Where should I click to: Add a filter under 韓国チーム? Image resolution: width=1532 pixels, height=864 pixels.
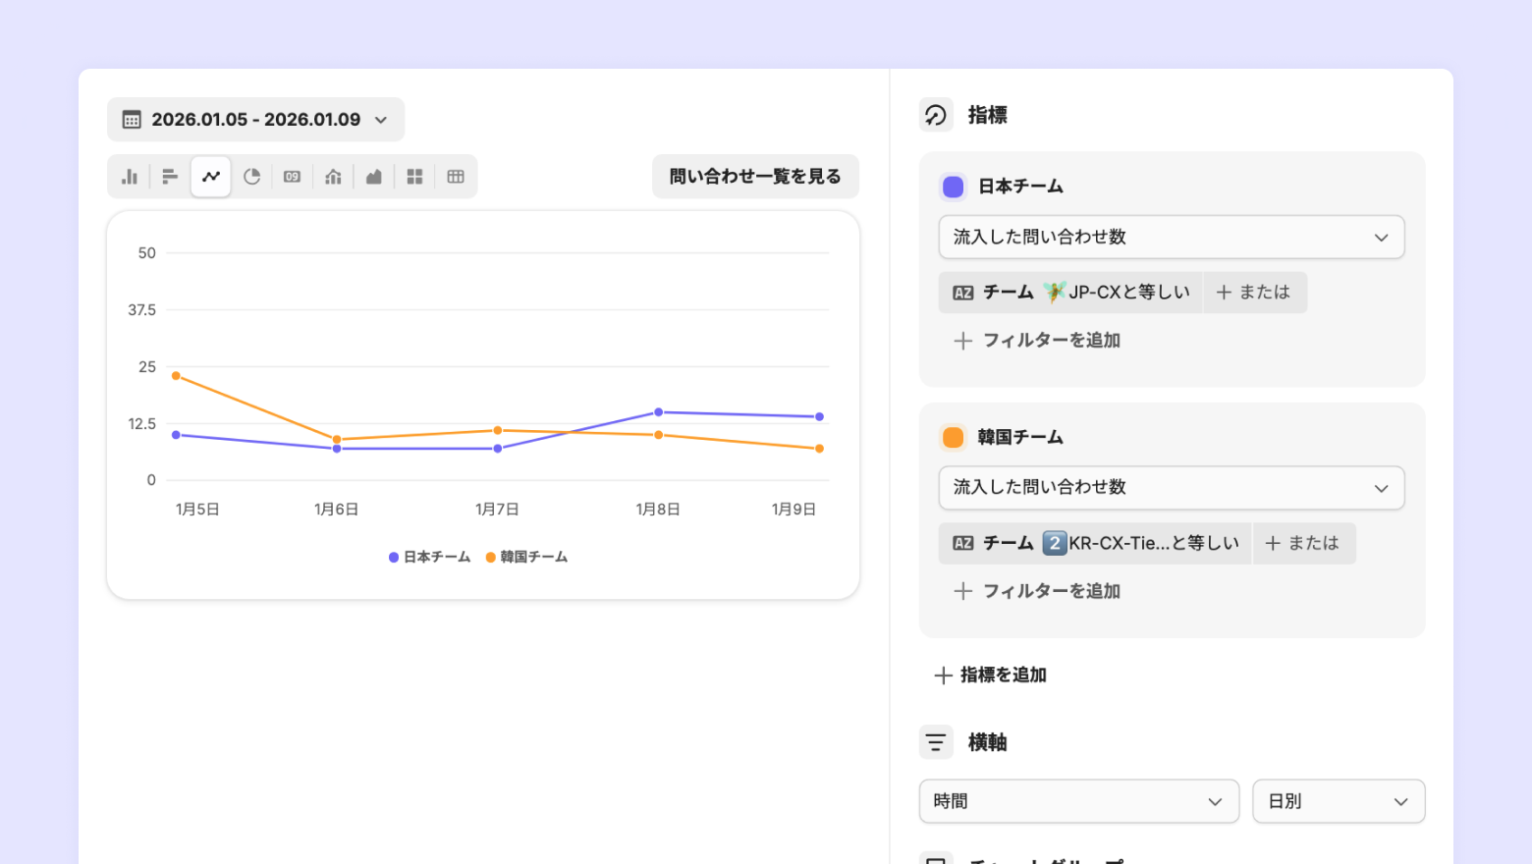pyautogui.click(x=1037, y=591)
